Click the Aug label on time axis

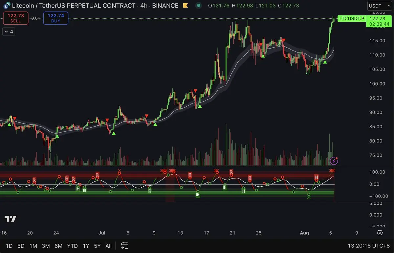click(304, 233)
